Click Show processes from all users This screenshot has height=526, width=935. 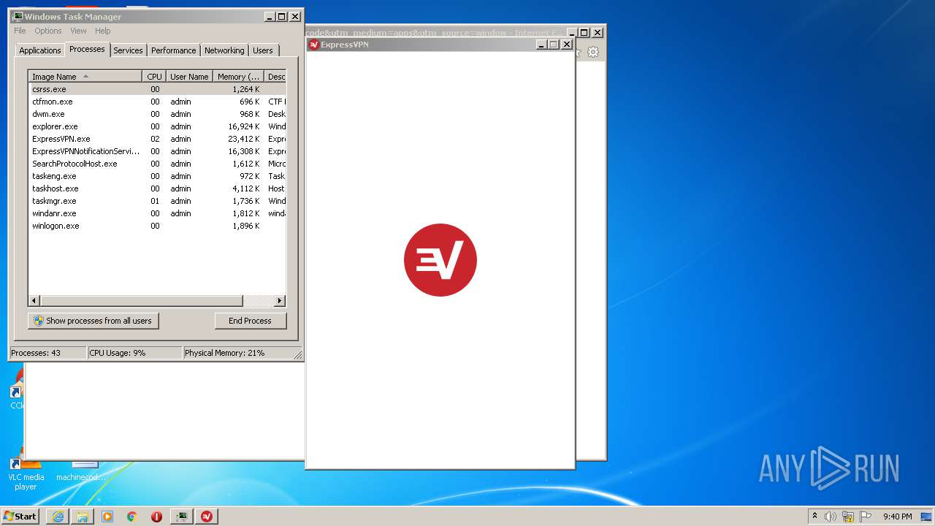pos(93,321)
